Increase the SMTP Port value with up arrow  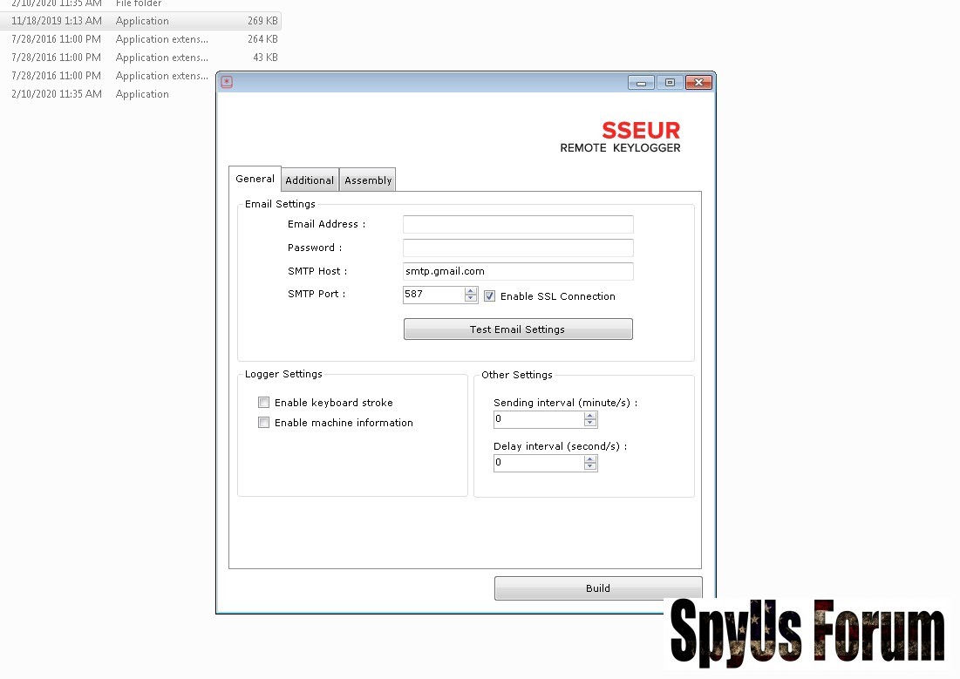pos(471,291)
